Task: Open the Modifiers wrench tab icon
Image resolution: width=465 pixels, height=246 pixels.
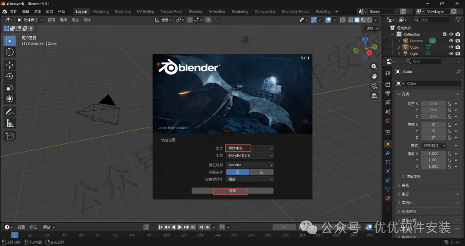Action: click(387, 153)
